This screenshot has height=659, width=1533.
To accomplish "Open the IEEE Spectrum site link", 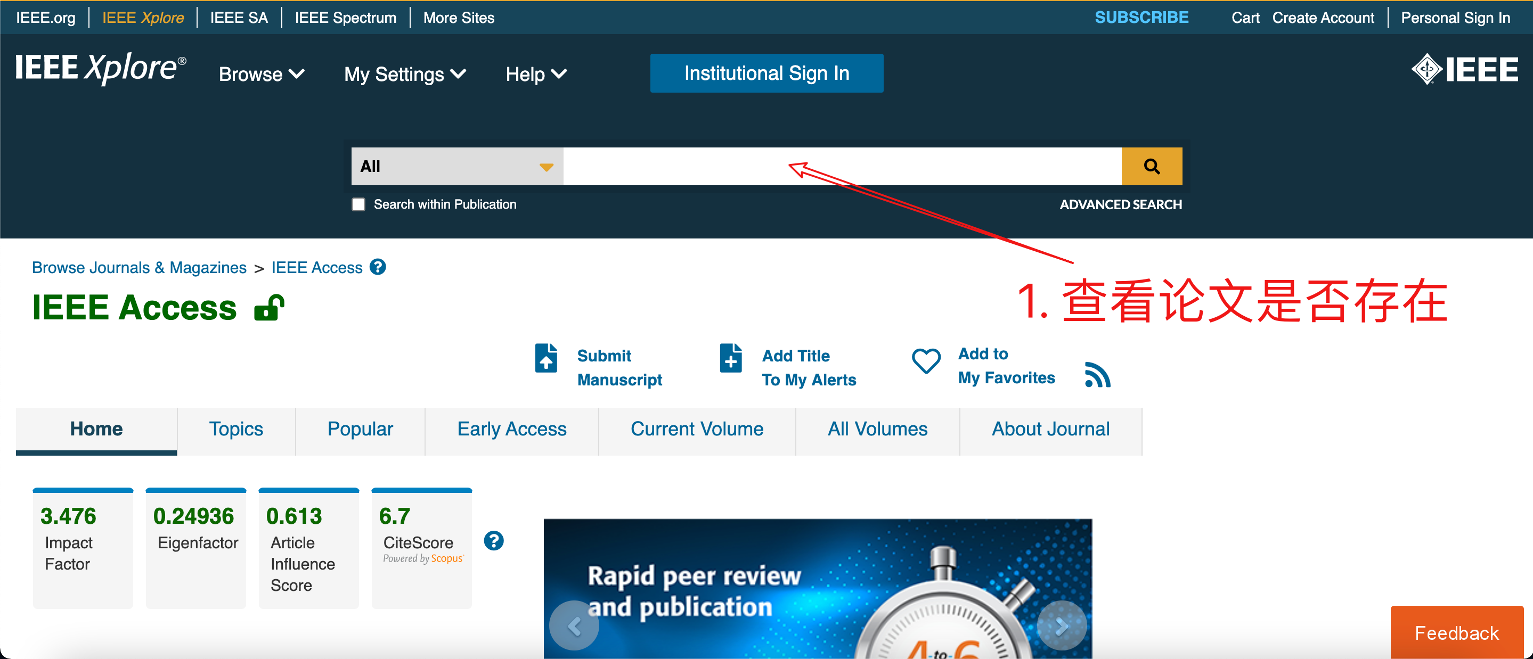I will pyautogui.click(x=345, y=18).
